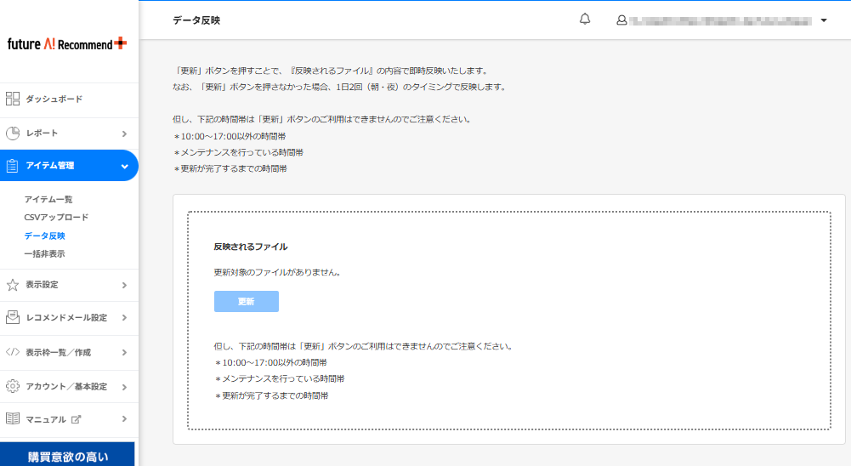Click the user account avatar icon
The image size is (851, 466).
pyautogui.click(x=621, y=20)
